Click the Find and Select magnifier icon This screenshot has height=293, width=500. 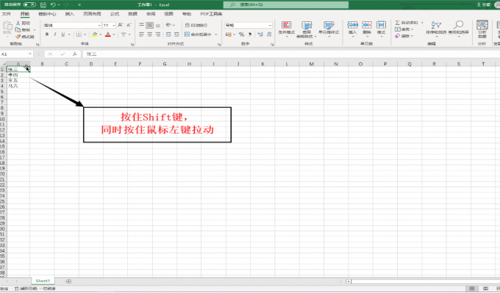pos(459,25)
